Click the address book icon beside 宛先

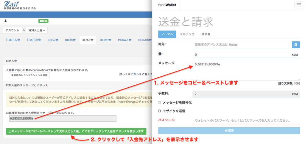point(296,44)
